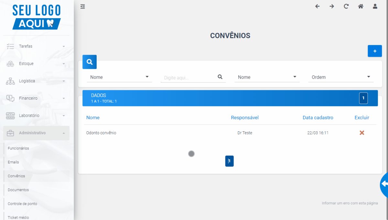Click Informar um erro com esta página

(x=350, y=203)
